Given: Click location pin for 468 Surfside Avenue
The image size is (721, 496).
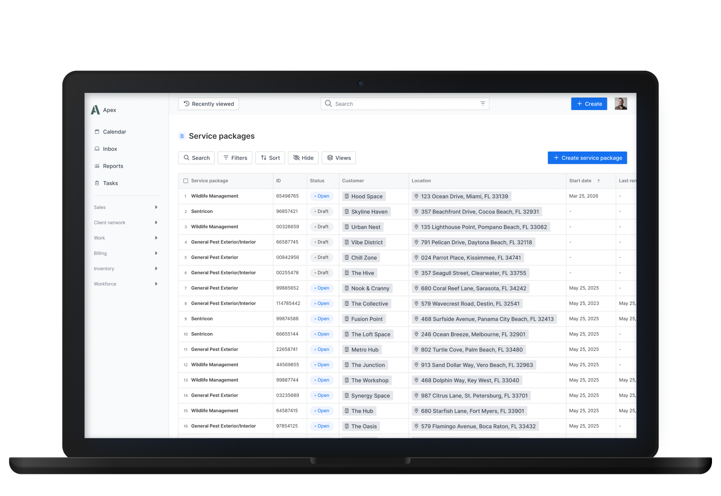Looking at the screenshot, I should 416,319.
